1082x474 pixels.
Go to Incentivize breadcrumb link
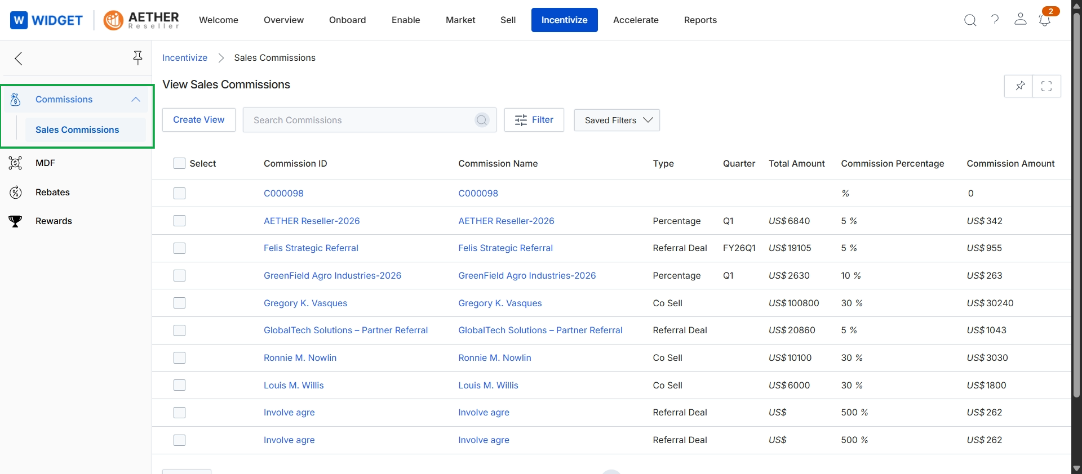tap(185, 57)
